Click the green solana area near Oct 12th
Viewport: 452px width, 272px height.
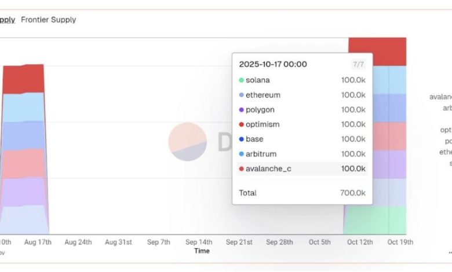pyautogui.click(x=365, y=220)
